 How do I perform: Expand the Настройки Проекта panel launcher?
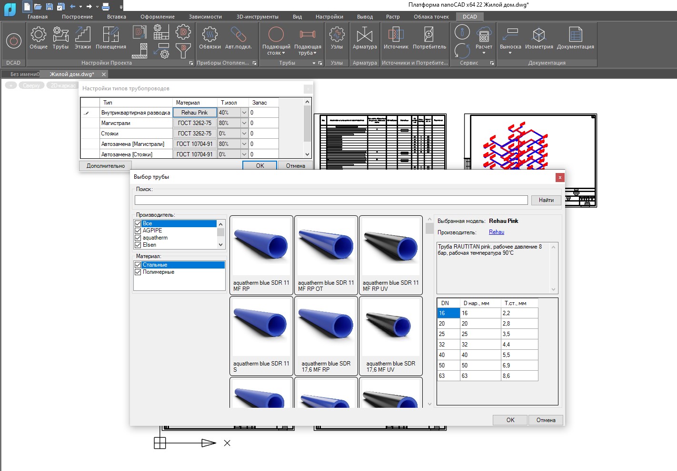pos(191,63)
